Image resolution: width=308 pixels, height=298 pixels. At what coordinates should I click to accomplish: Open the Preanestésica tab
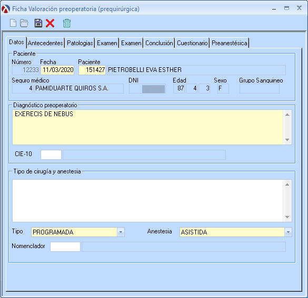[x=230, y=43]
